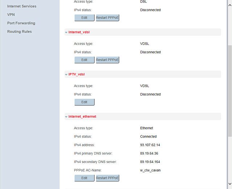Viewport: 232px width, 189px height.
Task: Click the vertical scrollbar thumb
Action: [230, 91]
